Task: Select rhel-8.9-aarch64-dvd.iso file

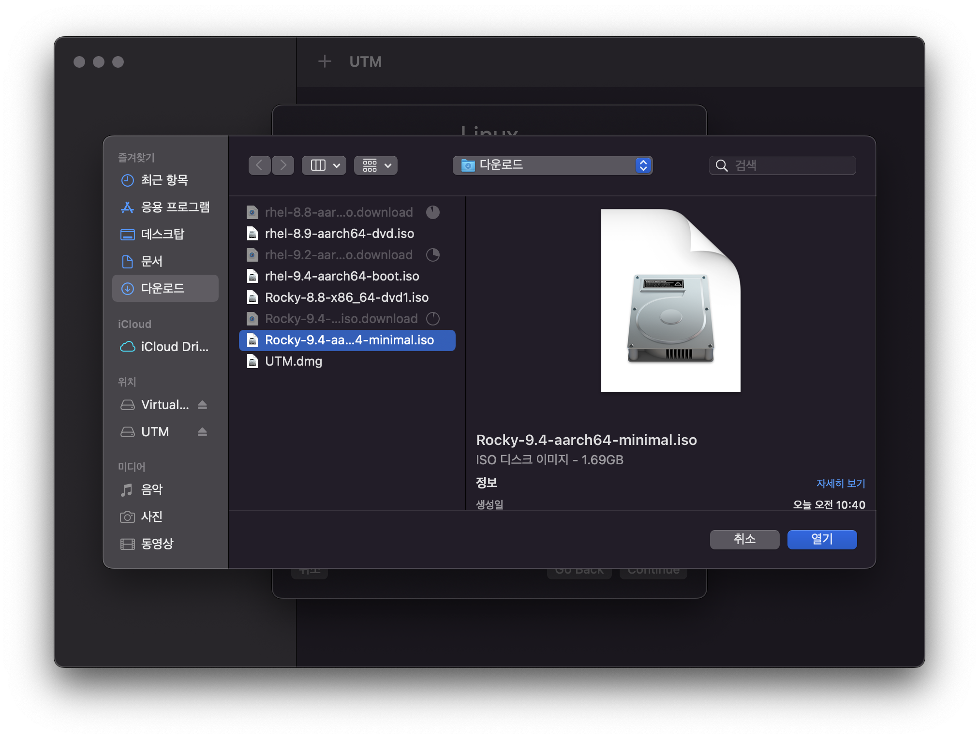Action: 339,234
